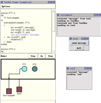101x103 pixels.
Task: Click quit in the tool1 window
Action: [79, 48]
